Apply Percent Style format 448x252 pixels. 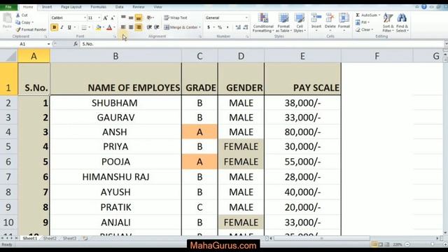point(220,27)
